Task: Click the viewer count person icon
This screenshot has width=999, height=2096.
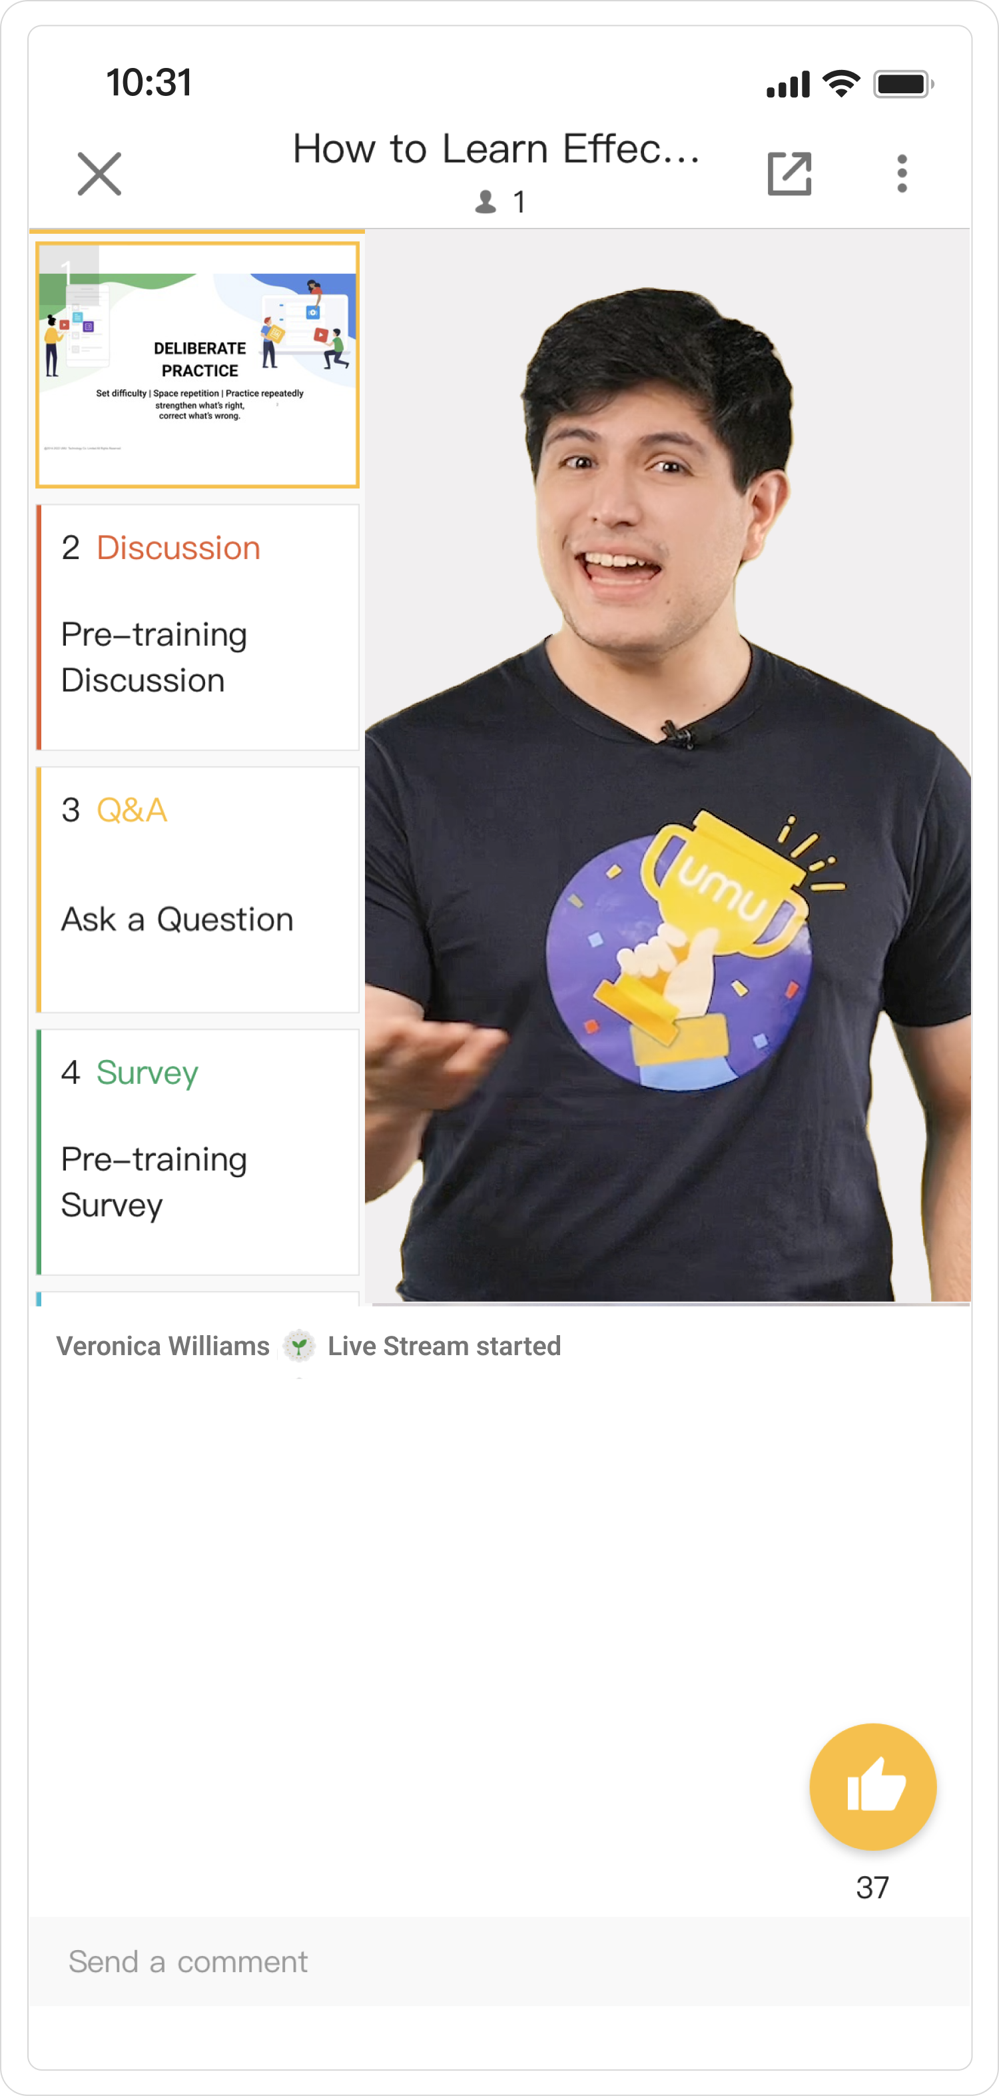Action: coord(486,202)
